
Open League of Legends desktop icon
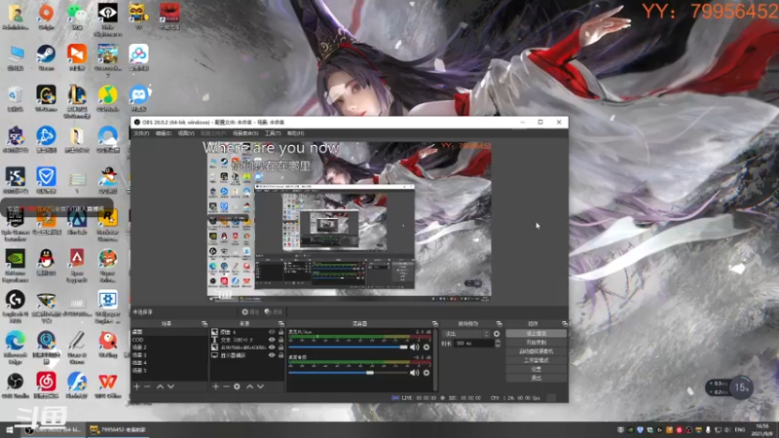tap(77, 101)
